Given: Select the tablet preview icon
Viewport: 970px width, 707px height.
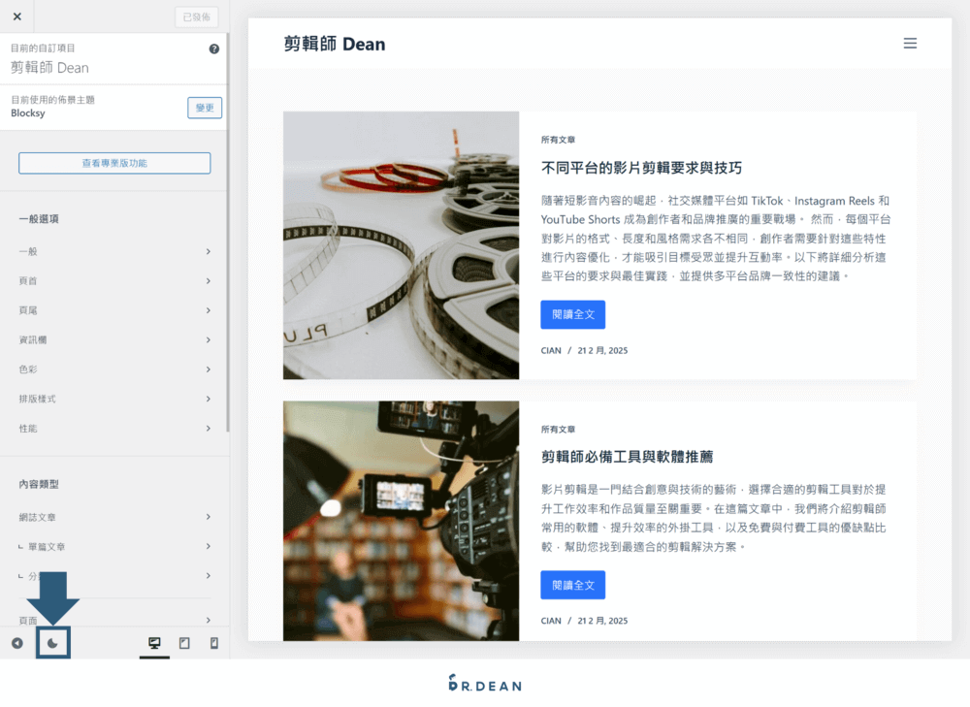Looking at the screenshot, I should click(x=184, y=642).
